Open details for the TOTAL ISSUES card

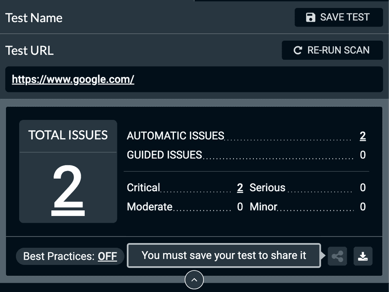pos(68,135)
